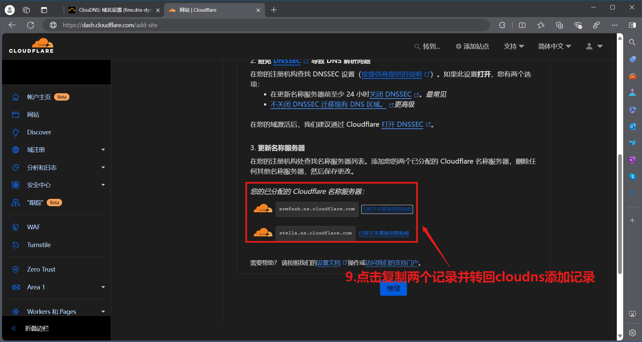
Task: Close the ClouDNS browser tab
Action: pyautogui.click(x=158, y=10)
